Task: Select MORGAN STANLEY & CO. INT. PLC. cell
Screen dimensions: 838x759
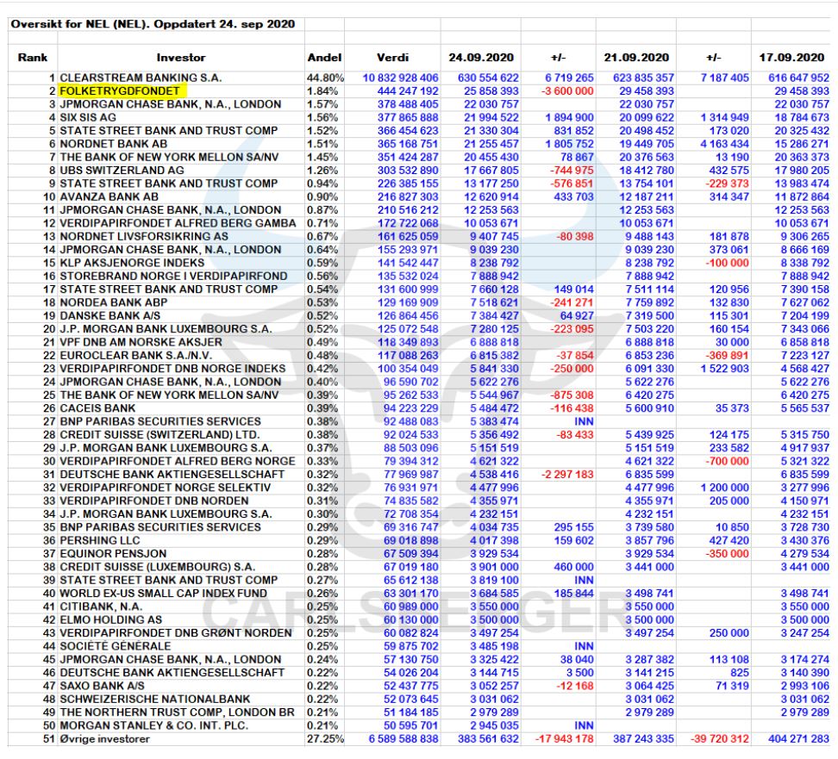Action: pyautogui.click(x=154, y=726)
